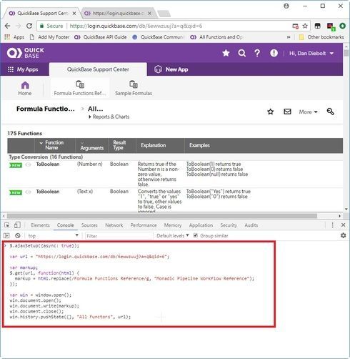Switch to the Network DevTools tab
Viewport: 350px width, 359px height.
coord(114,225)
